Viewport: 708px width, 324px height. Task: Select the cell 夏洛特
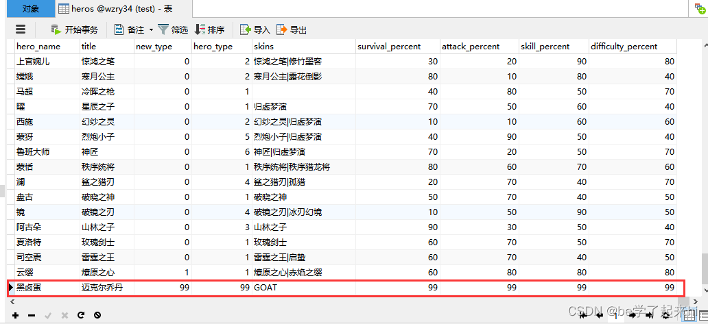coord(47,242)
